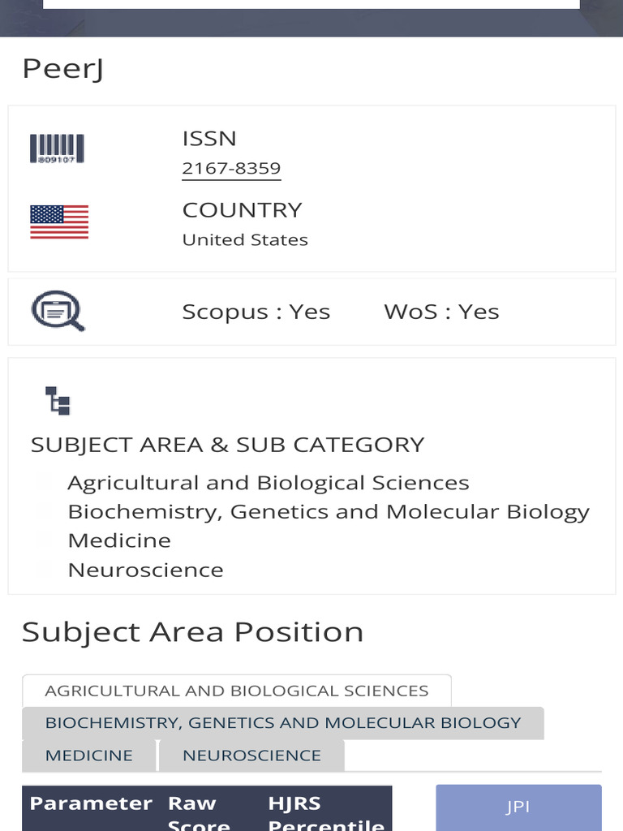Click Neuroscience in the subject list

pyautogui.click(x=145, y=570)
